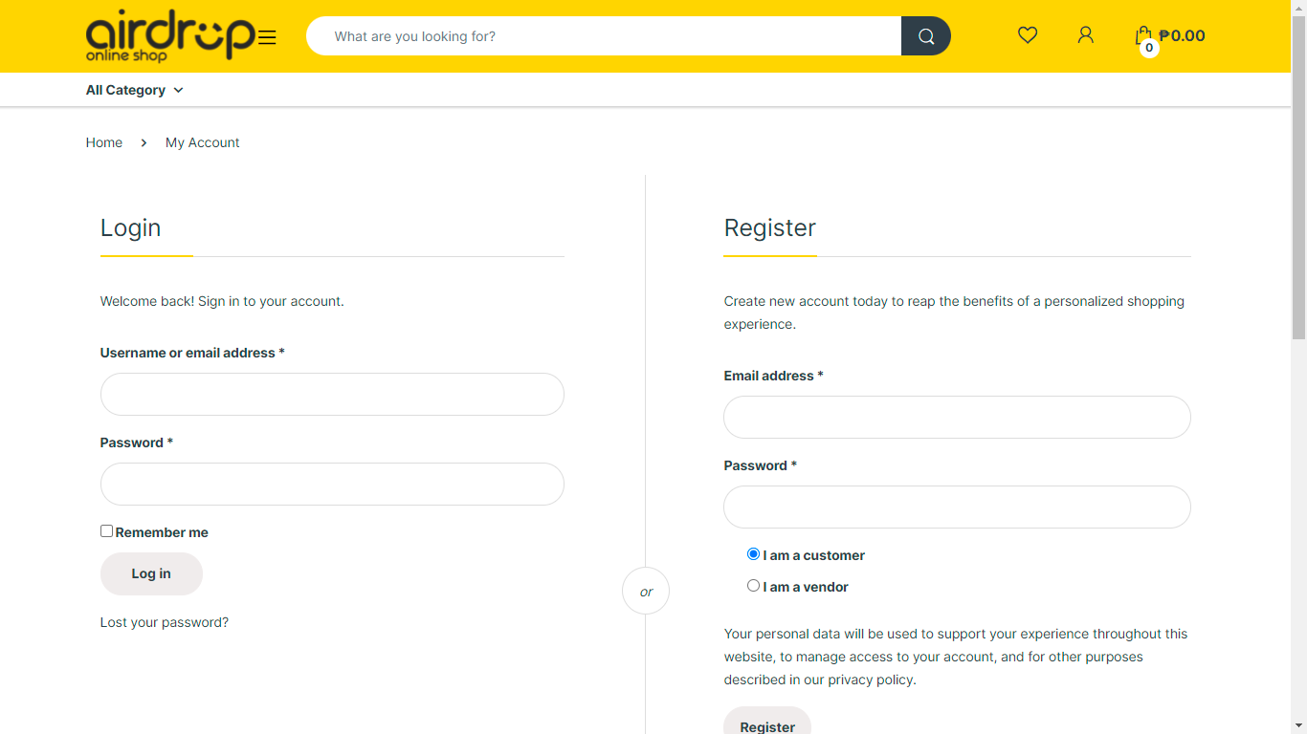This screenshot has height=734, width=1307.
Task: Click the search magnifier button
Action: 925,36
